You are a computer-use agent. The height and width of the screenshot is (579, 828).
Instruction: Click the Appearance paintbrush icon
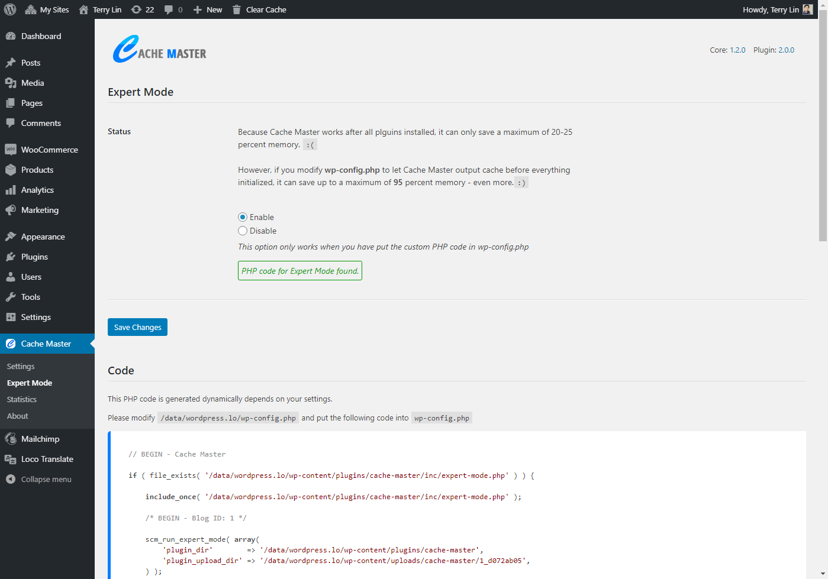[11, 237]
